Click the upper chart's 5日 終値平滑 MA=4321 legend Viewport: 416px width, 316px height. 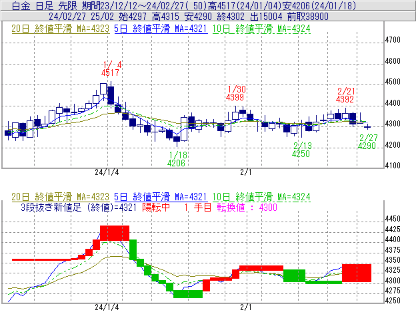pos(161,29)
